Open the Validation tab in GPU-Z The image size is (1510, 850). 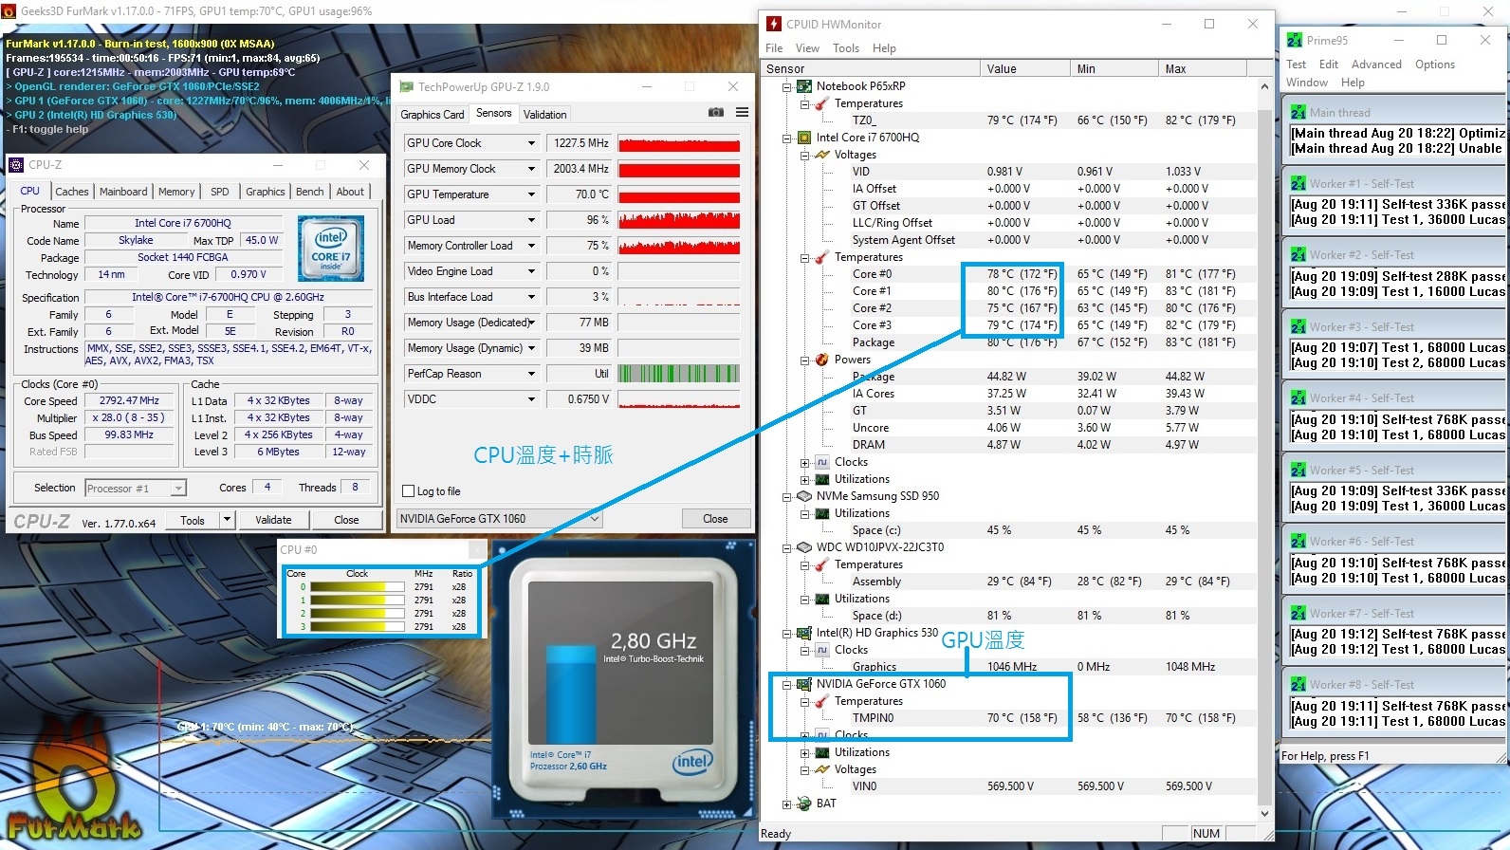click(x=545, y=115)
